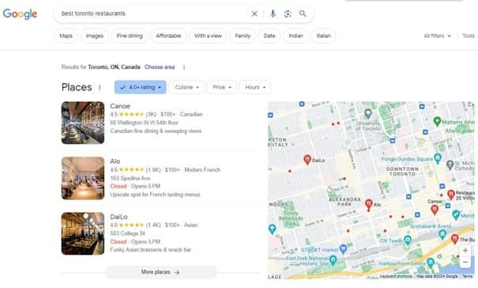Image resolution: width=478 pixels, height=288 pixels.
Task: Click the More places button
Action: [x=161, y=272]
